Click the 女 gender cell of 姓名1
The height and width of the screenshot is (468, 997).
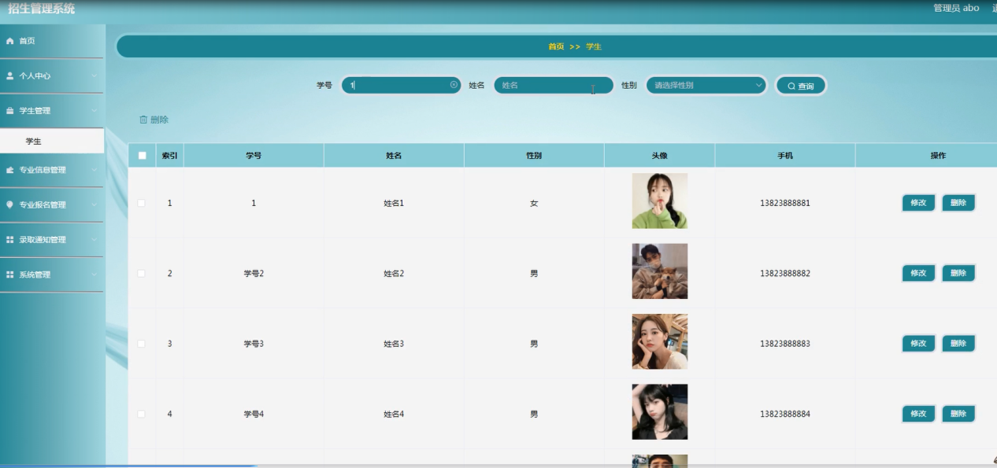[534, 203]
